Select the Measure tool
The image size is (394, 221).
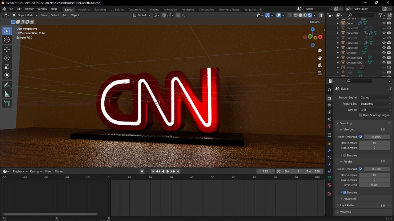tap(7, 94)
